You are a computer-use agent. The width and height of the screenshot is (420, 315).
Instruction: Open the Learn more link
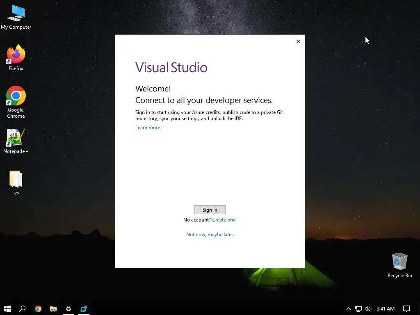[x=148, y=128]
